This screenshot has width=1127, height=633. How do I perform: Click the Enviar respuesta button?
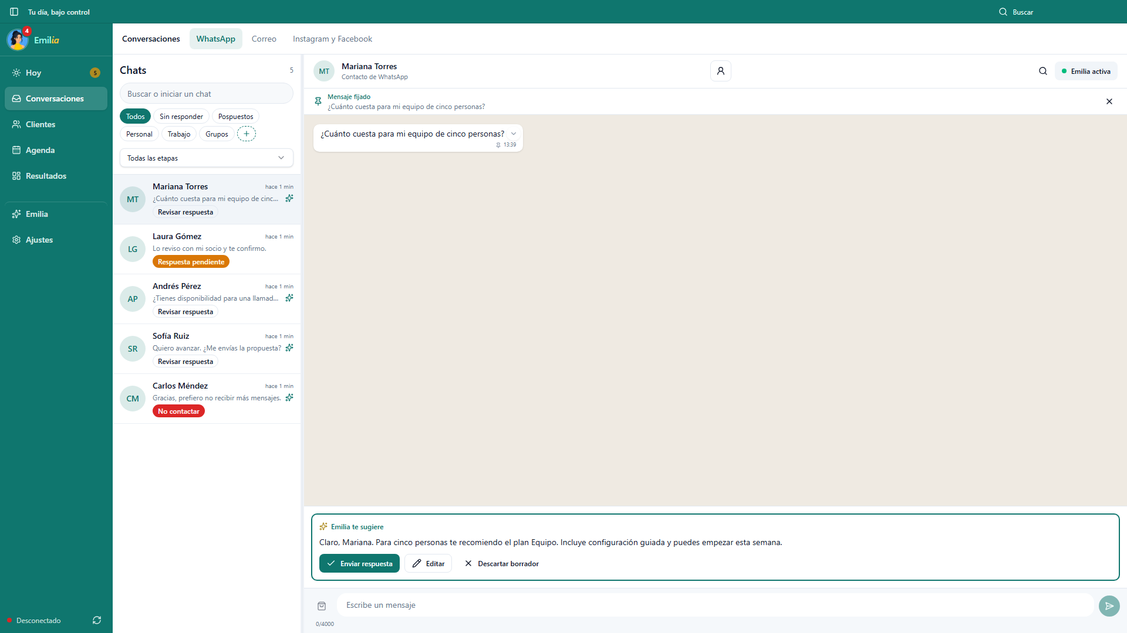359,563
